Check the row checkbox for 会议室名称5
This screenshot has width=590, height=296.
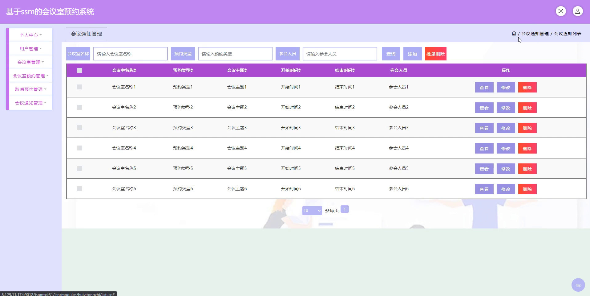pyautogui.click(x=79, y=168)
